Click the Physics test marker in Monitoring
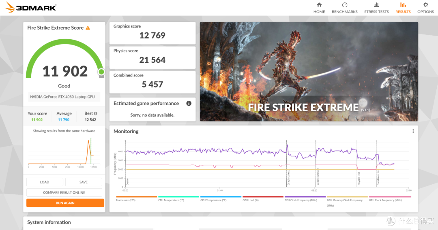438x230 pixels. tap(359, 179)
